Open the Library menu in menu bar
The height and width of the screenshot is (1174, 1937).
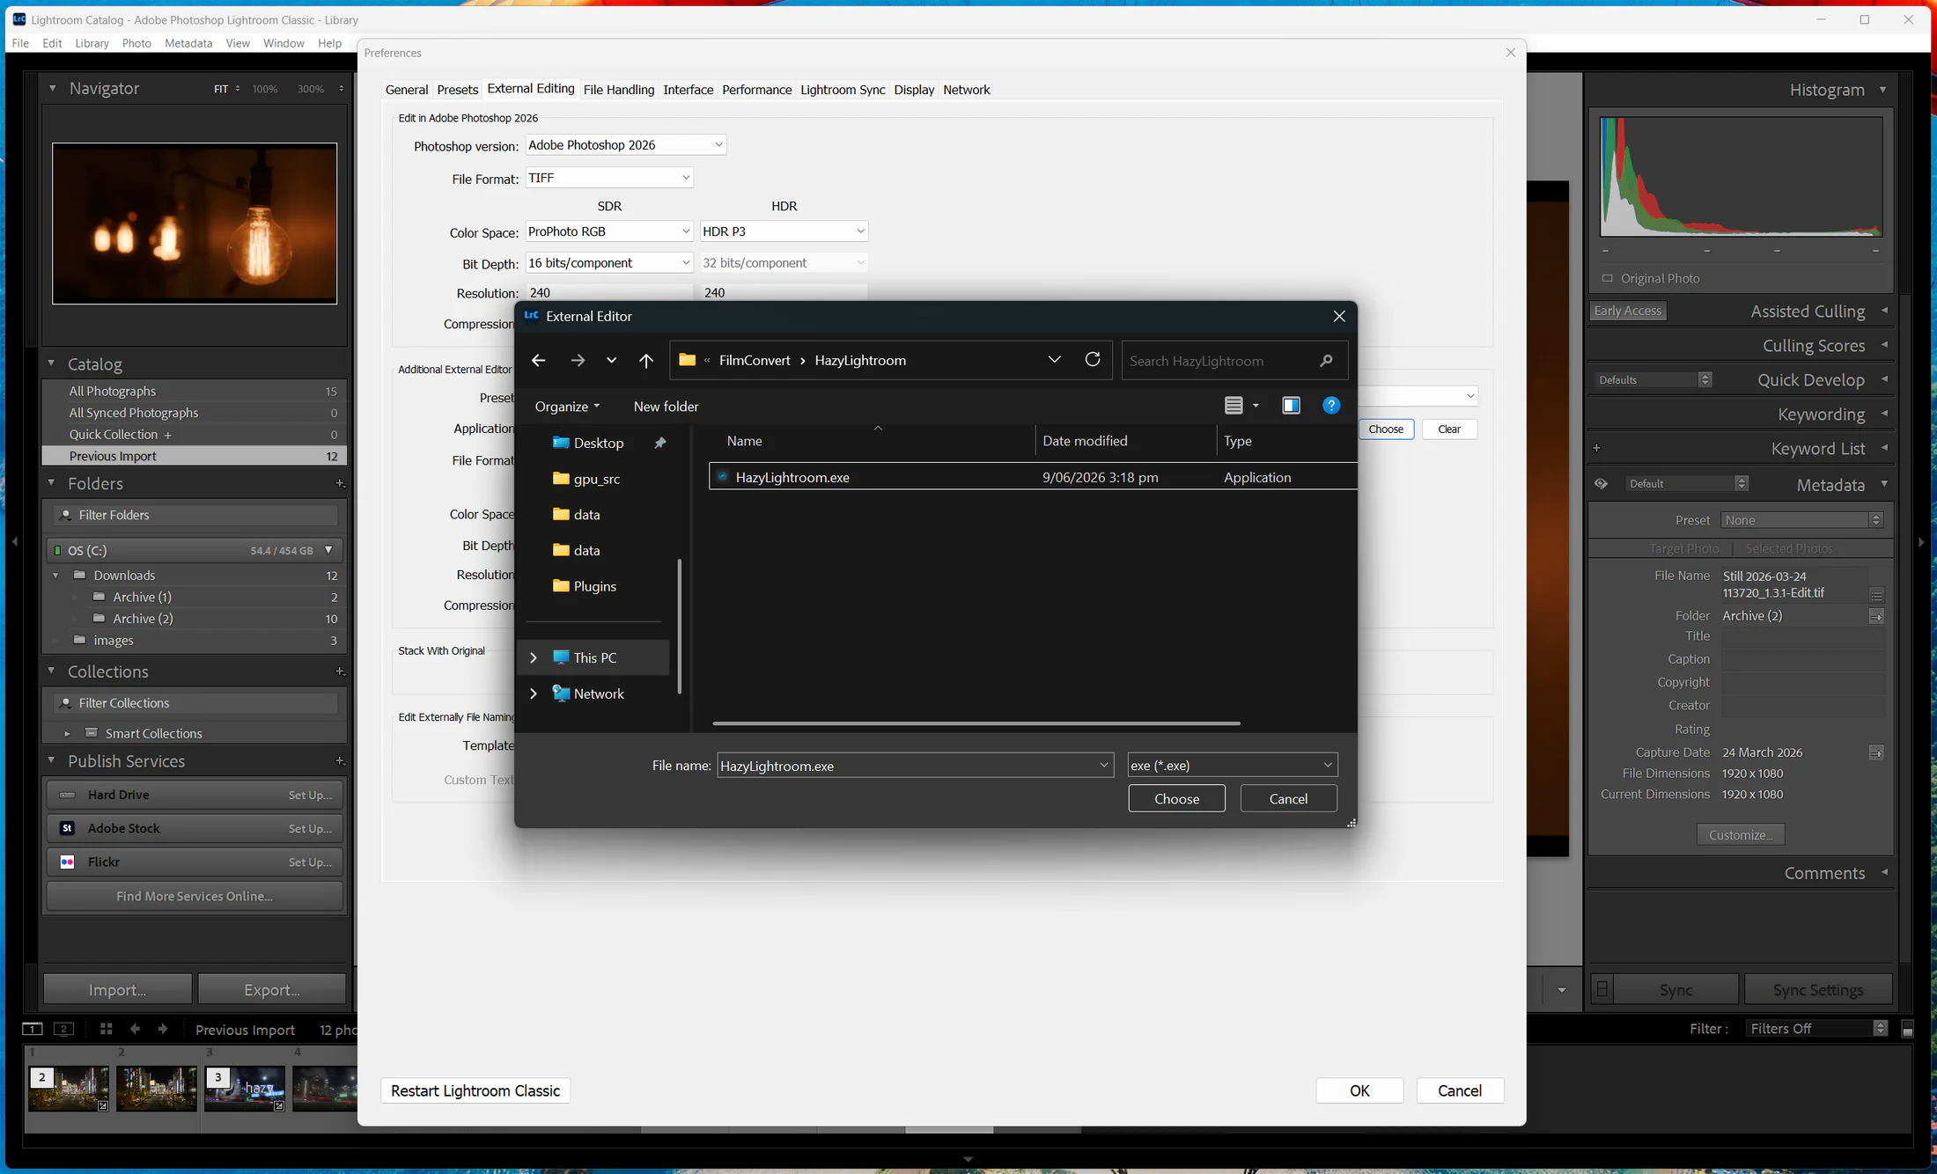pyautogui.click(x=92, y=43)
